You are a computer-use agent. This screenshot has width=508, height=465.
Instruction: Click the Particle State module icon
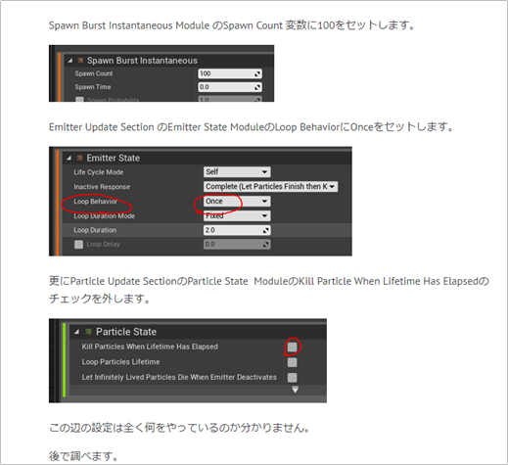[x=88, y=332]
